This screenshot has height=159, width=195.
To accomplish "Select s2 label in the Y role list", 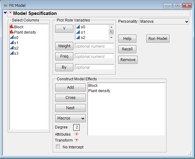I will (x=83, y=37).
